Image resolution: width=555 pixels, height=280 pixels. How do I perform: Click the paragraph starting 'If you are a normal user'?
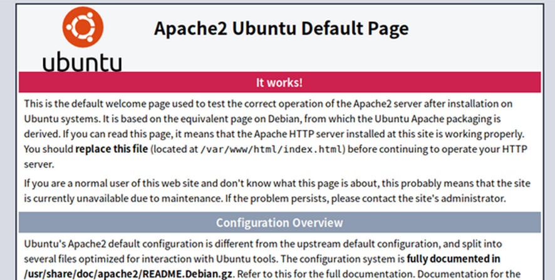[277, 191]
